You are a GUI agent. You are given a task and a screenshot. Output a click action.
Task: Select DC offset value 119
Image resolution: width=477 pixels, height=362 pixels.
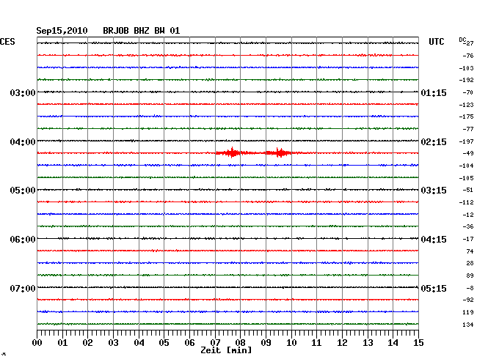coord(468,312)
